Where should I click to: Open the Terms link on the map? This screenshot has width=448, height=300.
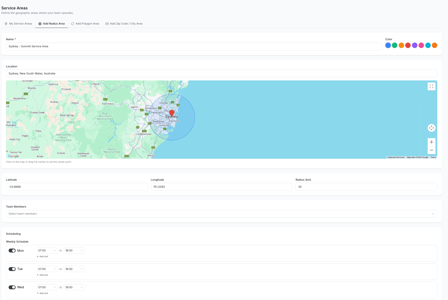pyautogui.click(x=433, y=157)
